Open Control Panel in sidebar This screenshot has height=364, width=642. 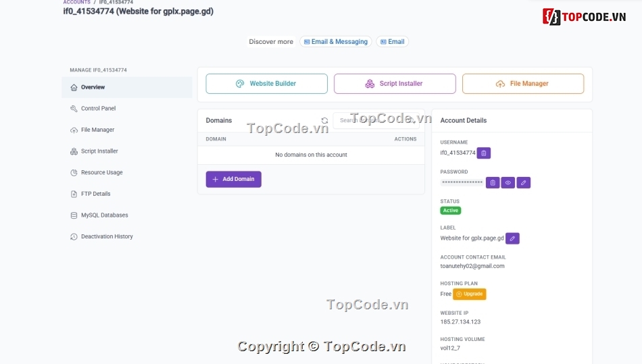tap(127, 108)
